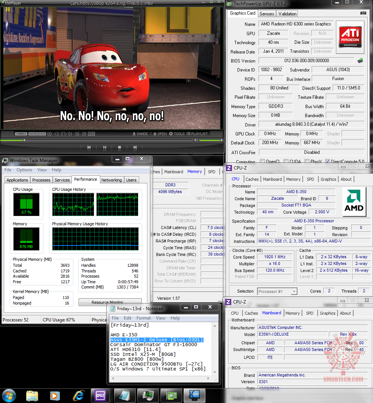Switch to Applications tab in Task Manager
Screen dimensions: 373x403
(x=17, y=180)
